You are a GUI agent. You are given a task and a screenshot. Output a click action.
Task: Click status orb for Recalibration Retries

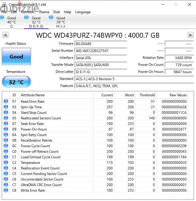click(x=6, y=140)
